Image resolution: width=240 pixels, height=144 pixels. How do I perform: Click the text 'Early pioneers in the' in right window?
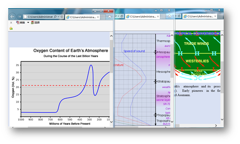[x=199, y=91]
